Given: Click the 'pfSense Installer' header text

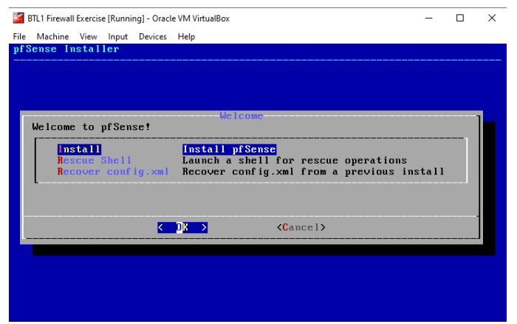Looking at the screenshot, I should coord(66,49).
